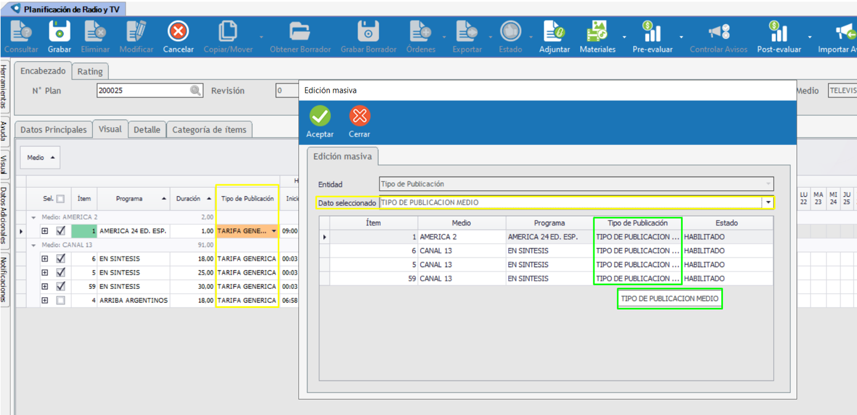The width and height of the screenshot is (857, 415).
Task: Uncheck the item 6 EN SINTESIS checkbox
Action: [x=60, y=259]
